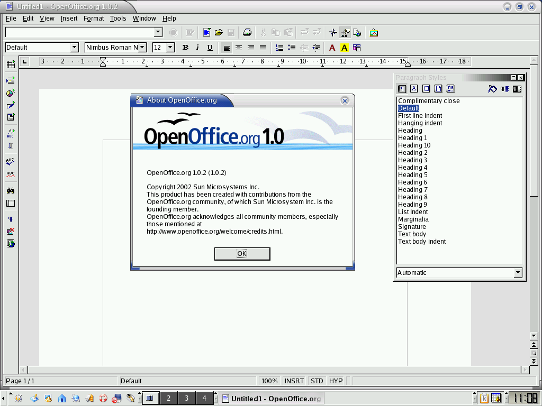This screenshot has width=542, height=406.
Task: Open the Nimbus Roman font name dropdown
Action: (142, 47)
